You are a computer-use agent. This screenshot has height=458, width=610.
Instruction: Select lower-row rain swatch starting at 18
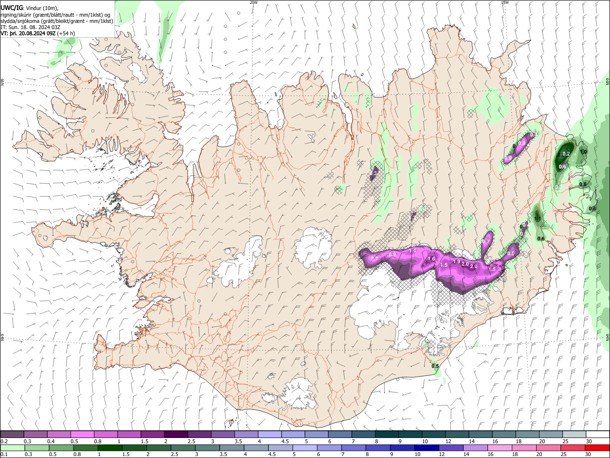(x=524, y=448)
